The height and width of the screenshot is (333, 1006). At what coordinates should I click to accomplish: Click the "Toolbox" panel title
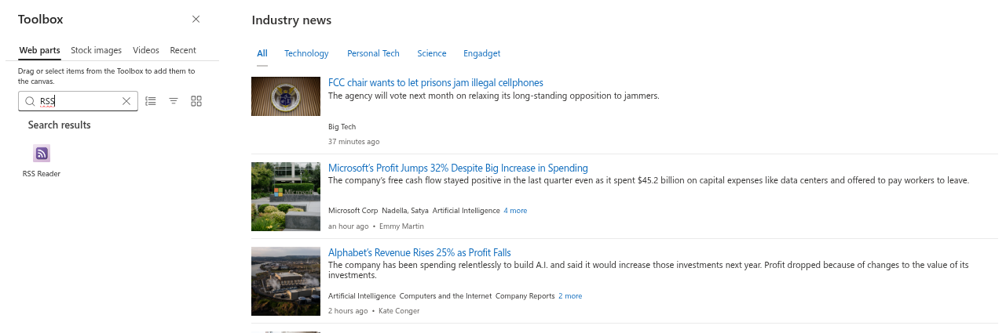41,20
